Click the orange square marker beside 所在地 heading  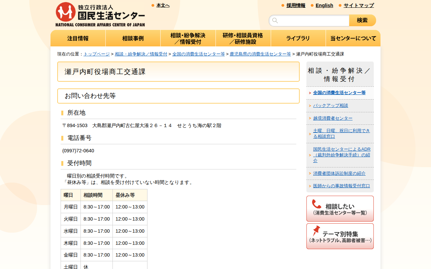click(x=62, y=113)
